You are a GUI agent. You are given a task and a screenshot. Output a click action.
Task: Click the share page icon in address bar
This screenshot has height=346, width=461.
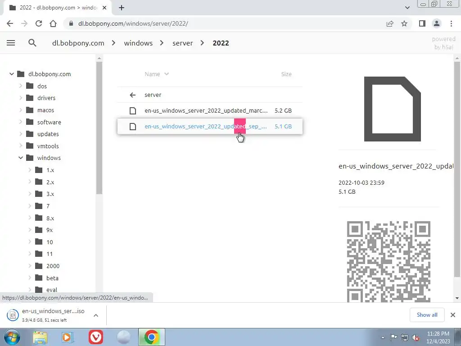[x=390, y=23]
